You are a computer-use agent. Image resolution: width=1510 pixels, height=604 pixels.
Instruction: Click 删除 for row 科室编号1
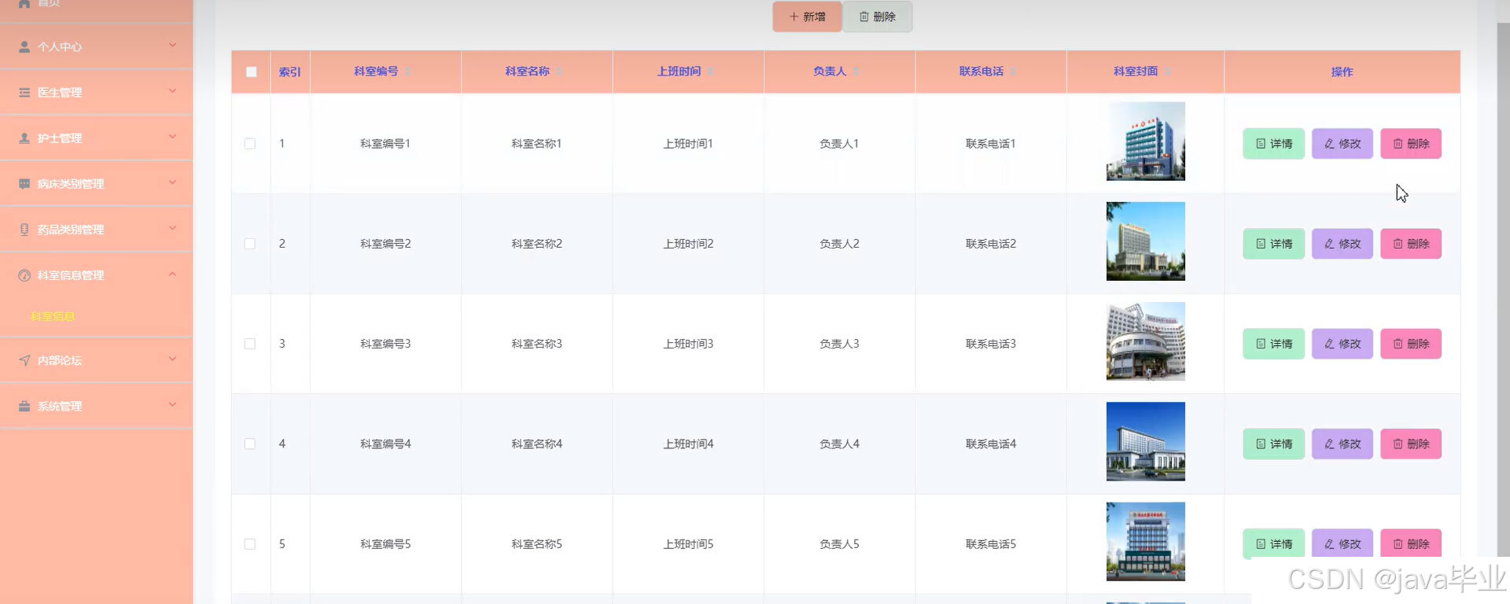point(1411,144)
